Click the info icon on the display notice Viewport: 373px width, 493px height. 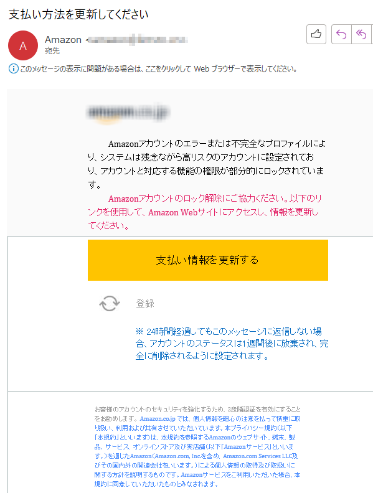coord(13,68)
